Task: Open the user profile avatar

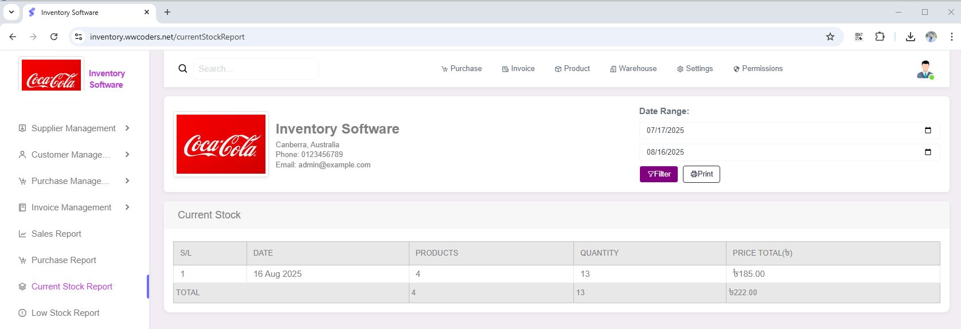Action: point(925,69)
